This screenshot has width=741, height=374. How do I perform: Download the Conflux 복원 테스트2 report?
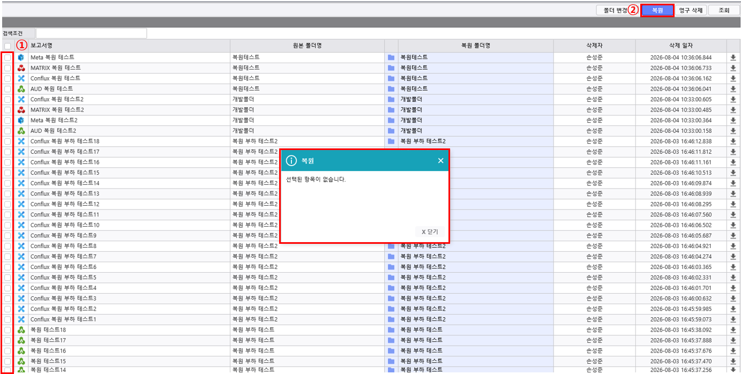point(733,99)
